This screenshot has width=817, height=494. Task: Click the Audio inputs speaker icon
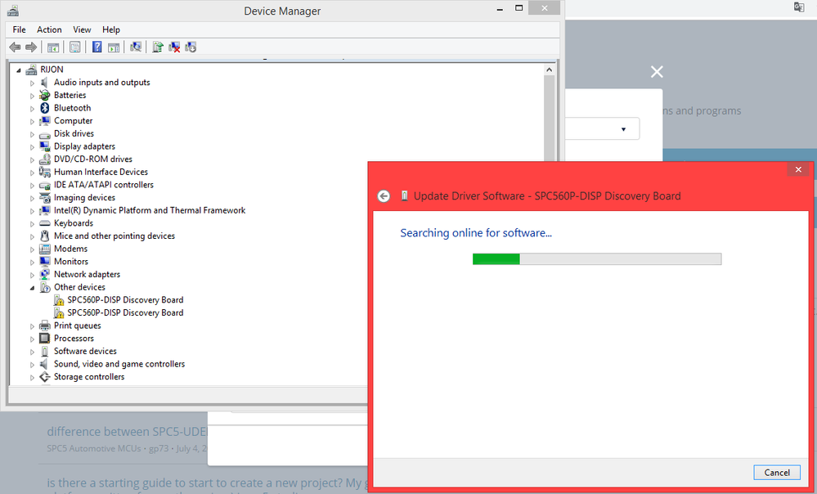pos(45,83)
